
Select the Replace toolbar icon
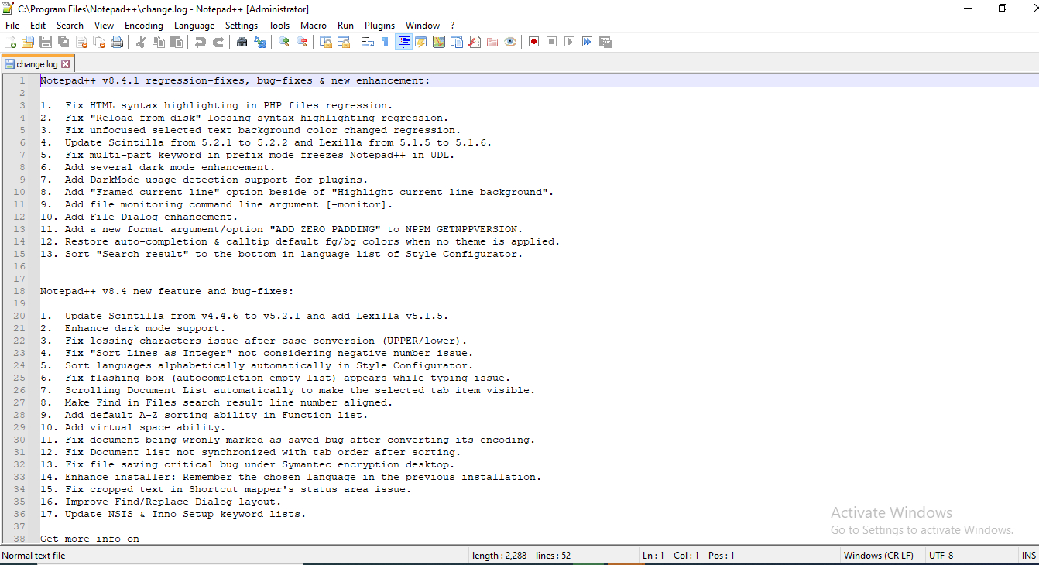point(260,42)
